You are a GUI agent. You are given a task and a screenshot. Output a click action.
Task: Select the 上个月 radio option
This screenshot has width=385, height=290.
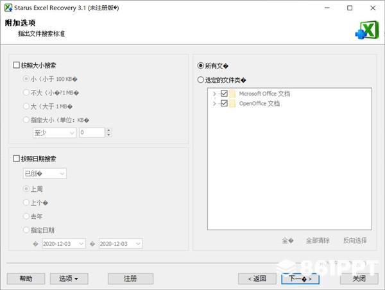tap(26, 203)
